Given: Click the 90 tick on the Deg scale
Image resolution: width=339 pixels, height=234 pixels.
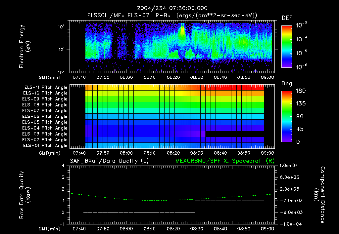Looking at the screenshot, I should [300, 117].
